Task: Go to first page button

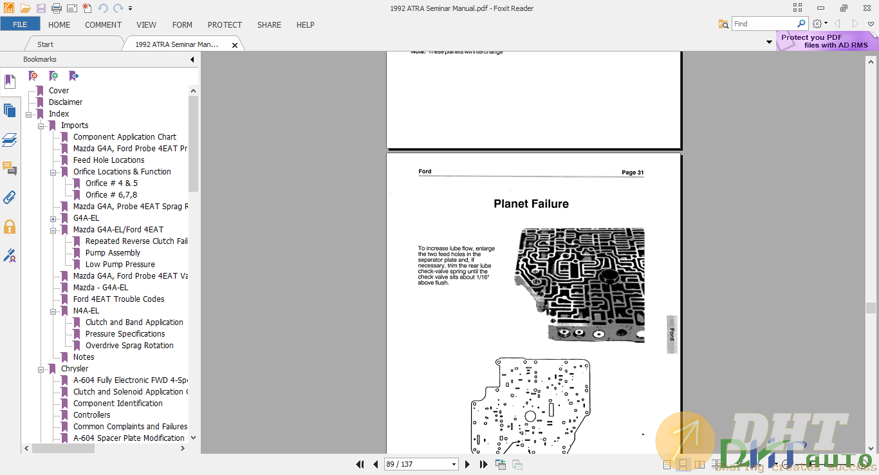Action: [360, 464]
